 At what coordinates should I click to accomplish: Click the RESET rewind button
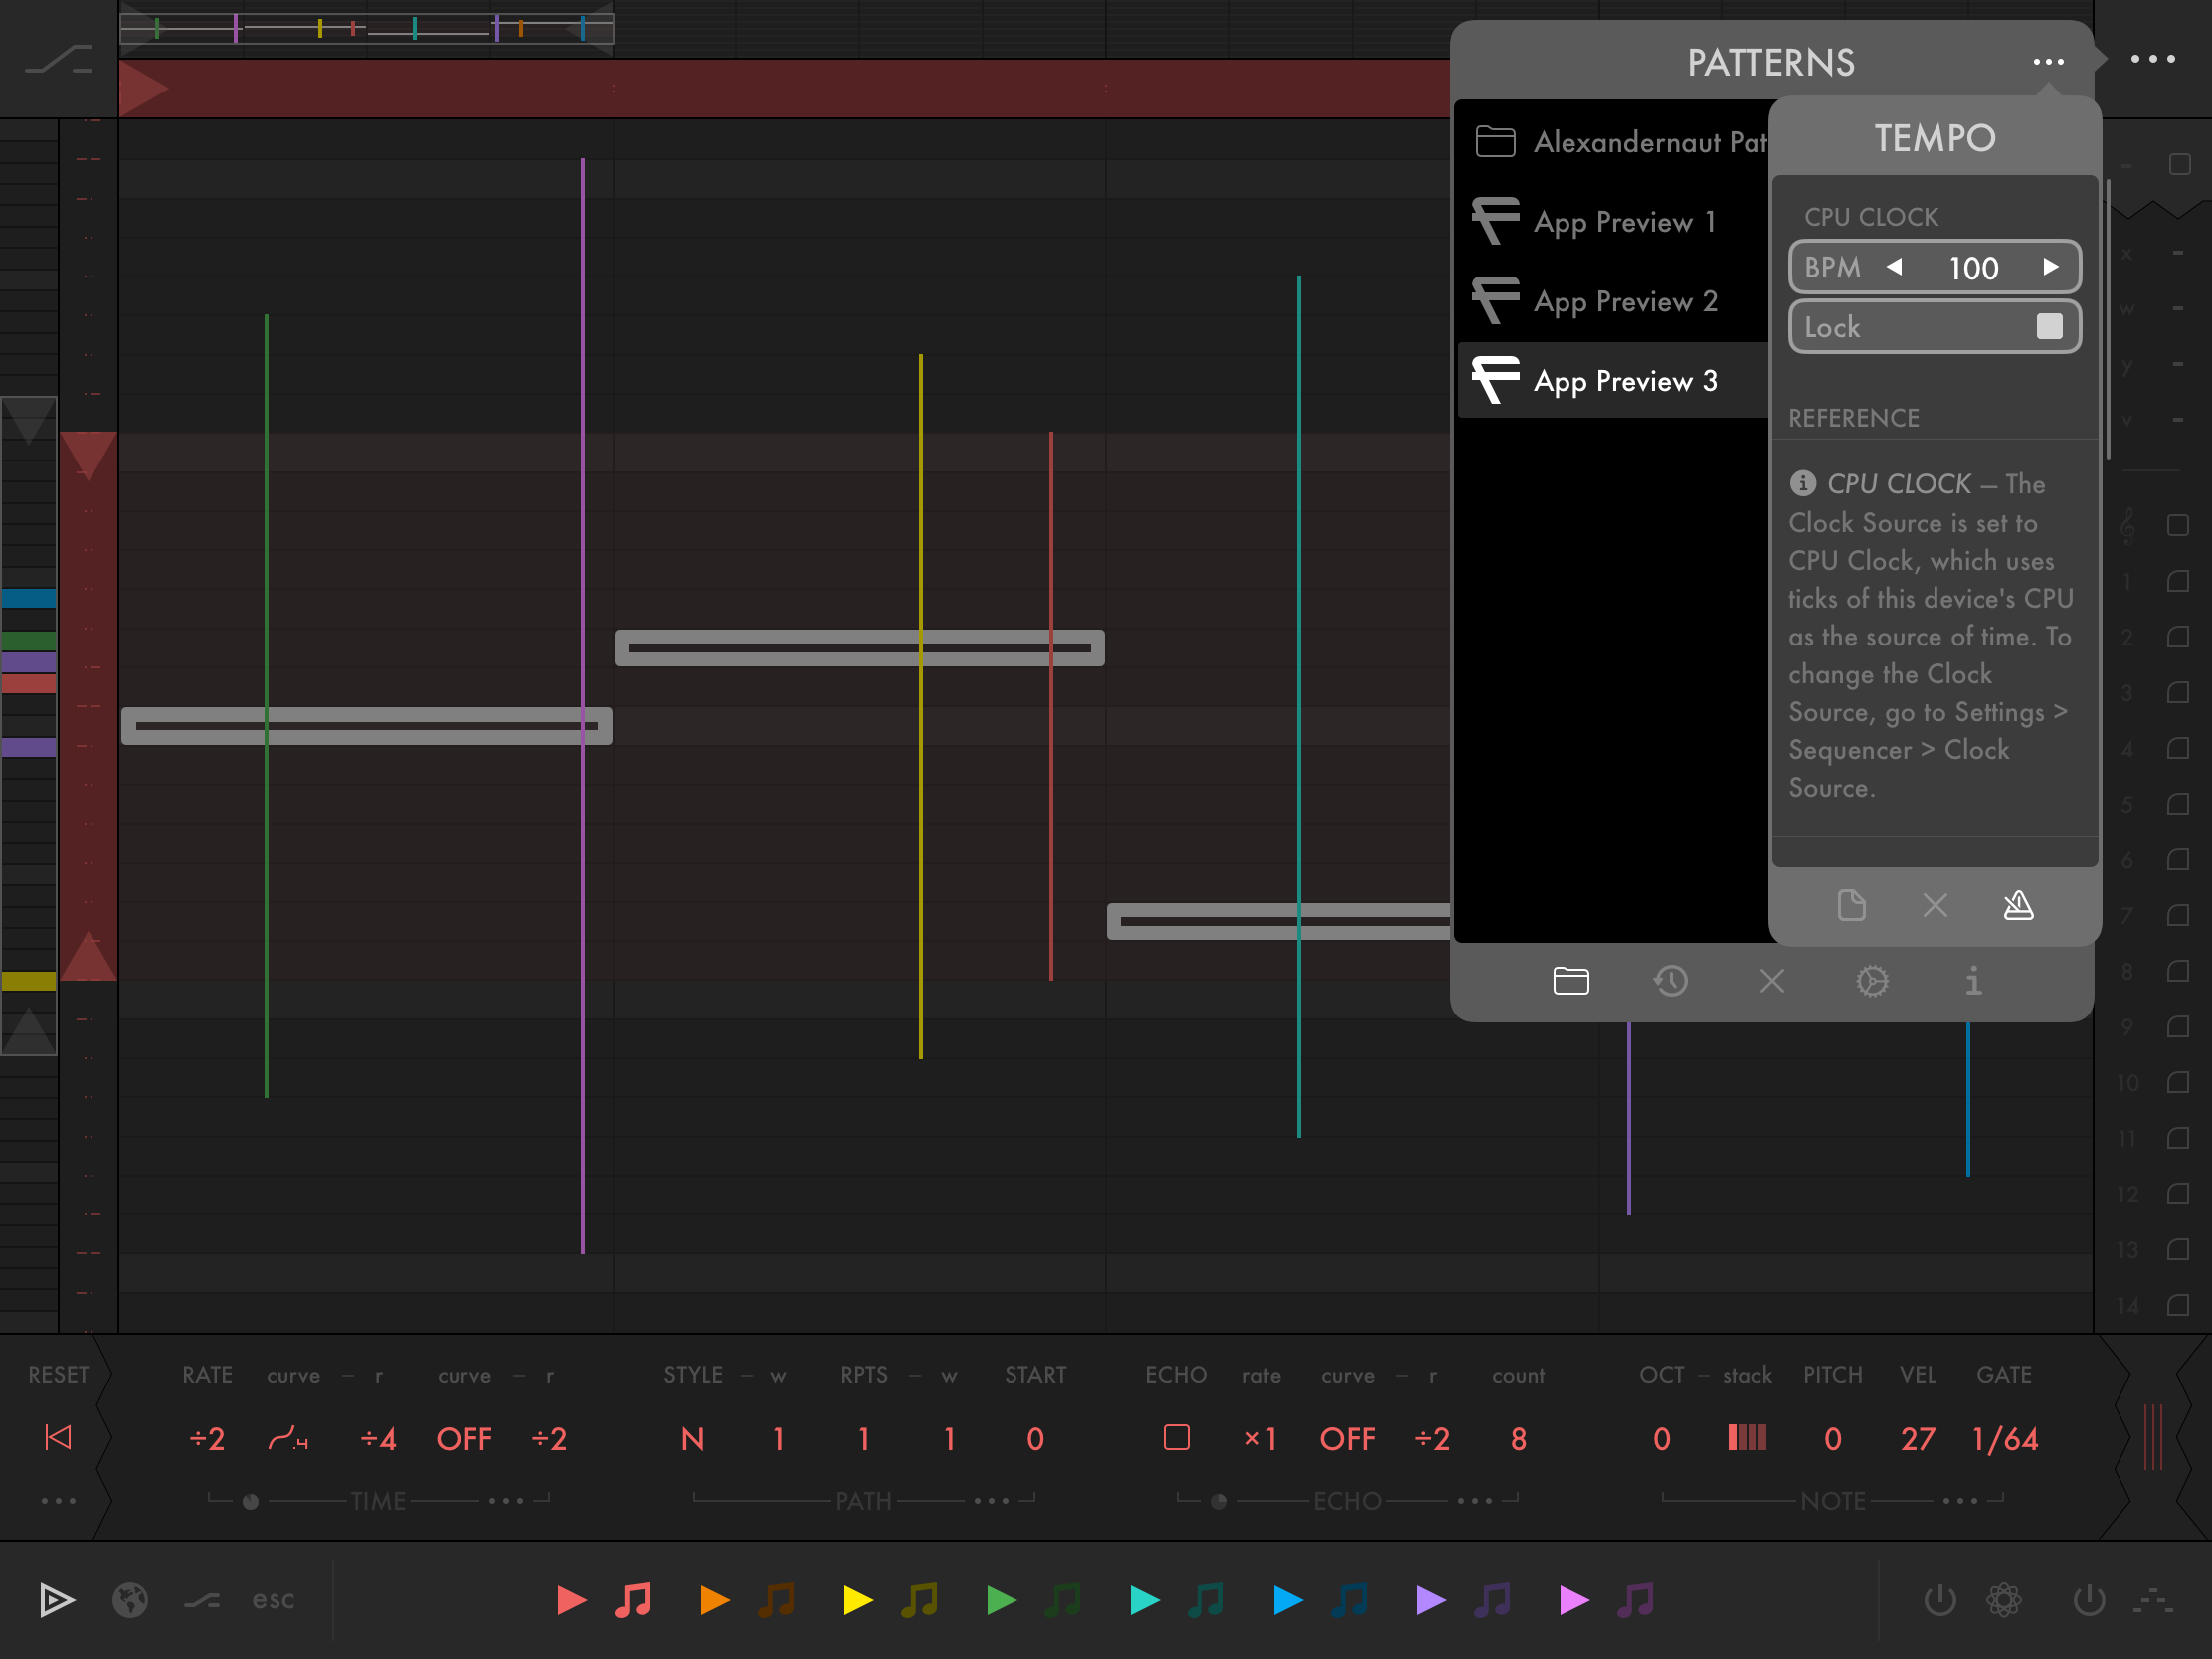tap(58, 1438)
